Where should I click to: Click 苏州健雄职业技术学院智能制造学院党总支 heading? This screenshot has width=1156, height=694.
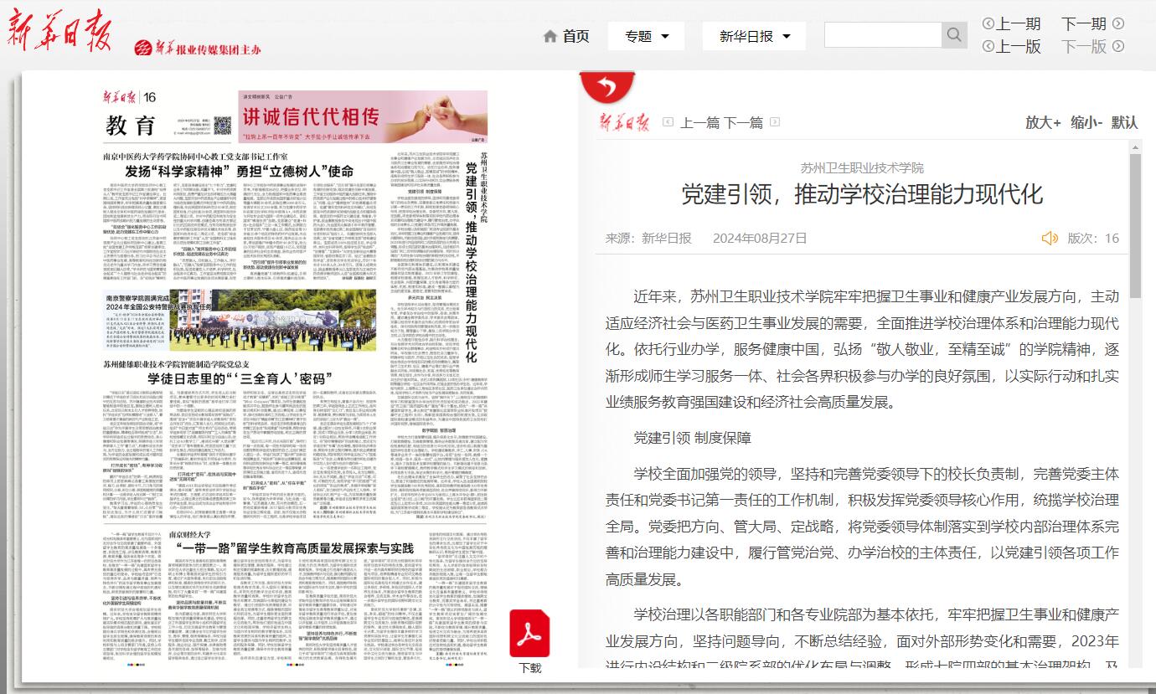178,364
